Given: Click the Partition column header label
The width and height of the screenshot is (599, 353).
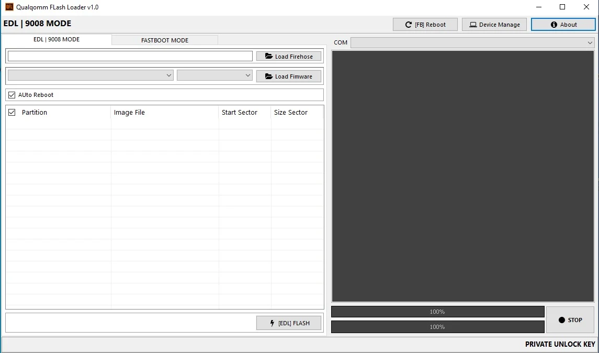Looking at the screenshot, I should pos(35,113).
